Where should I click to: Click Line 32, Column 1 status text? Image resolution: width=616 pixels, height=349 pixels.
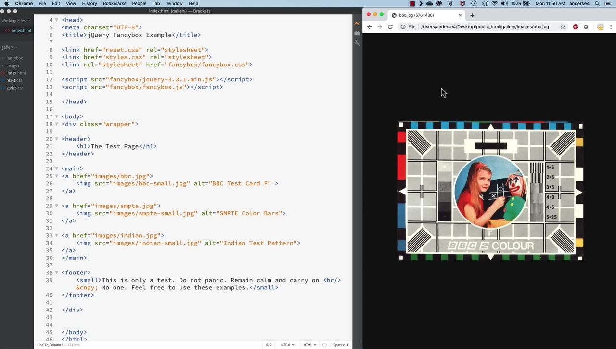[x=50, y=345]
